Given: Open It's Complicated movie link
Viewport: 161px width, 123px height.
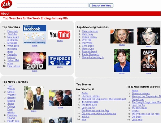Looking at the screenshot, I should pos(90,102).
